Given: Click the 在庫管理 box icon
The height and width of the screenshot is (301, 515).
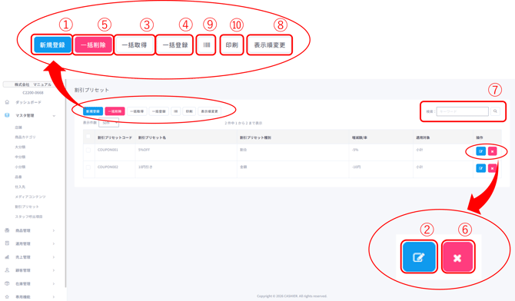Looking at the screenshot, I should coord(7,283).
